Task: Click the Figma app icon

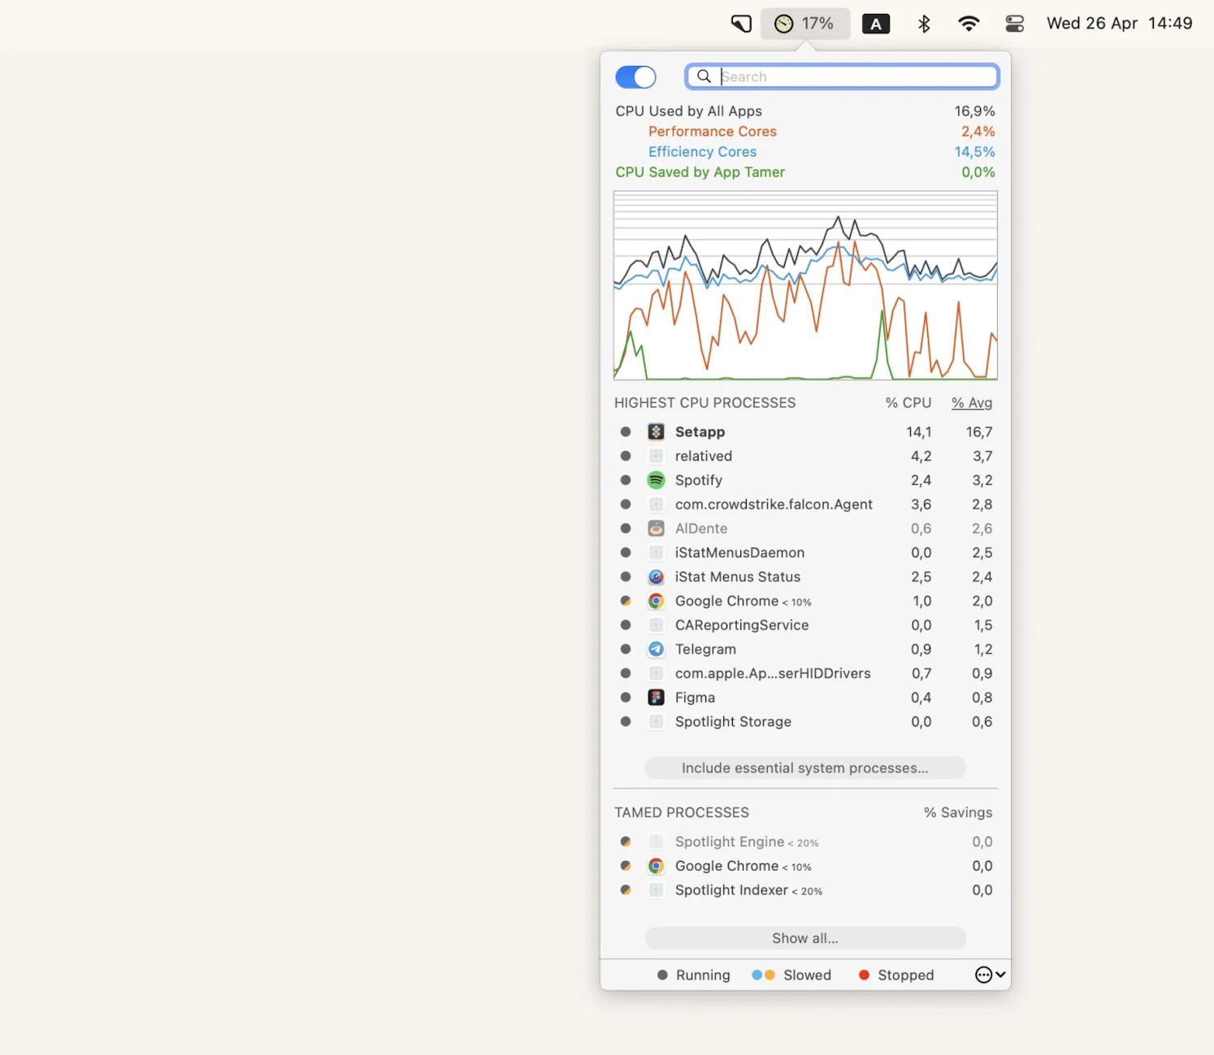Action: point(657,698)
